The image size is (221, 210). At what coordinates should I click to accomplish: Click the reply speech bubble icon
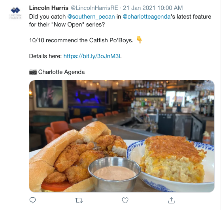pyautogui.click(x=32, y=200)
